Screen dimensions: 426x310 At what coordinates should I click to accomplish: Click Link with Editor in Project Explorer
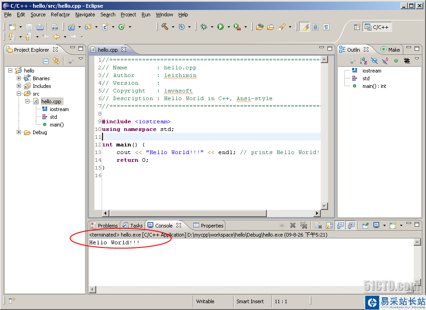coord(56,61)
